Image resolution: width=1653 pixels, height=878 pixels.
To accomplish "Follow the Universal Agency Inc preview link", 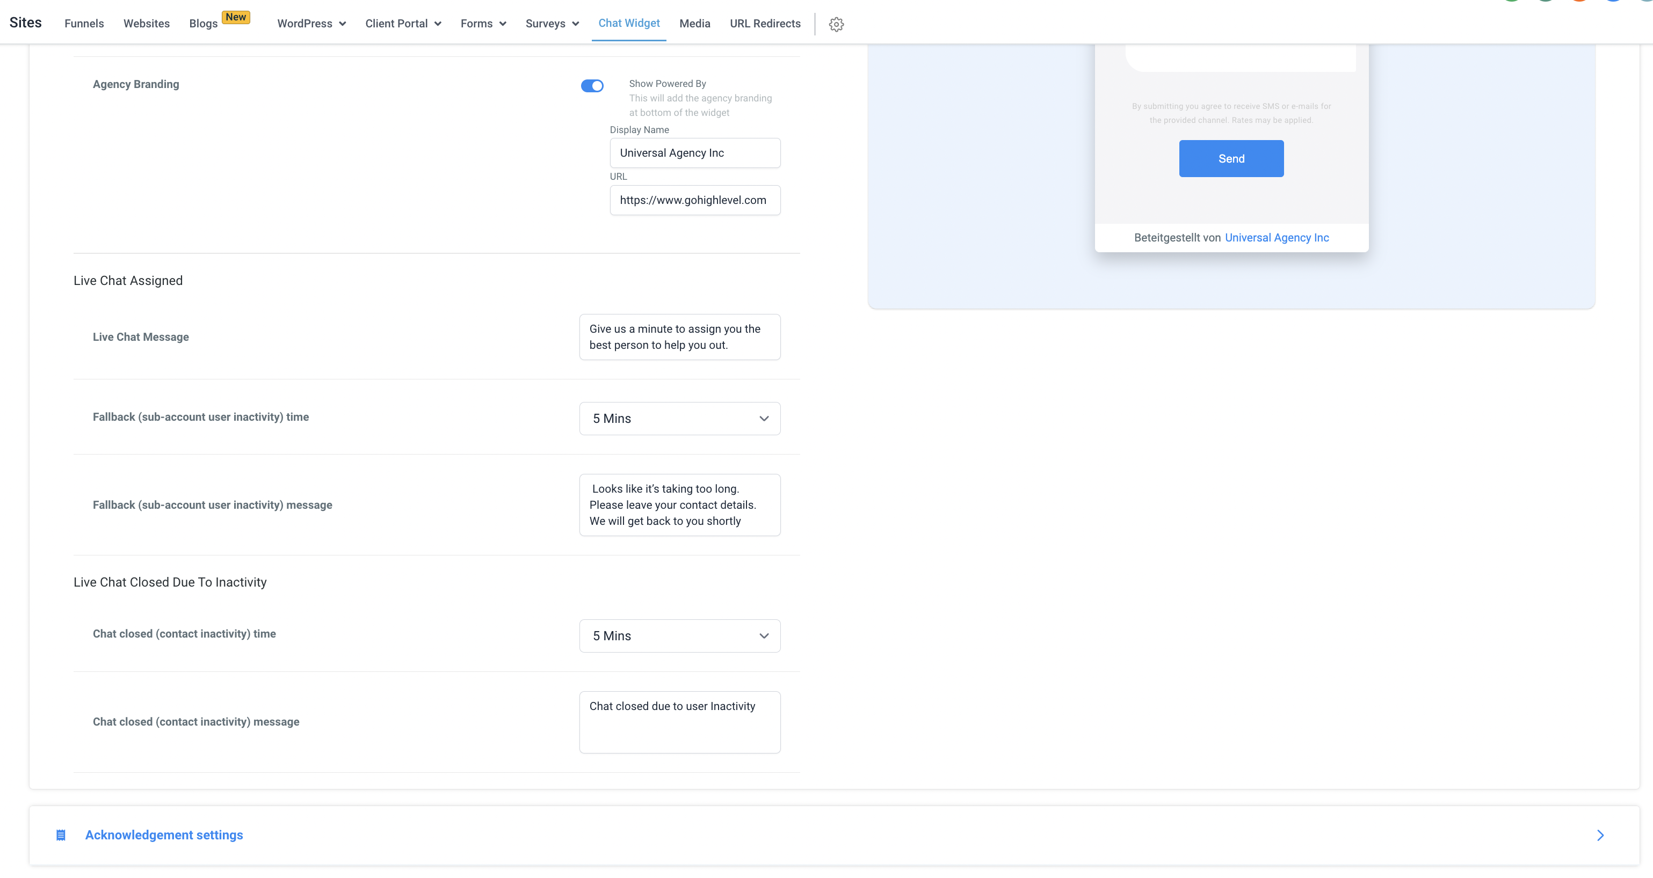I will 1277,237.
